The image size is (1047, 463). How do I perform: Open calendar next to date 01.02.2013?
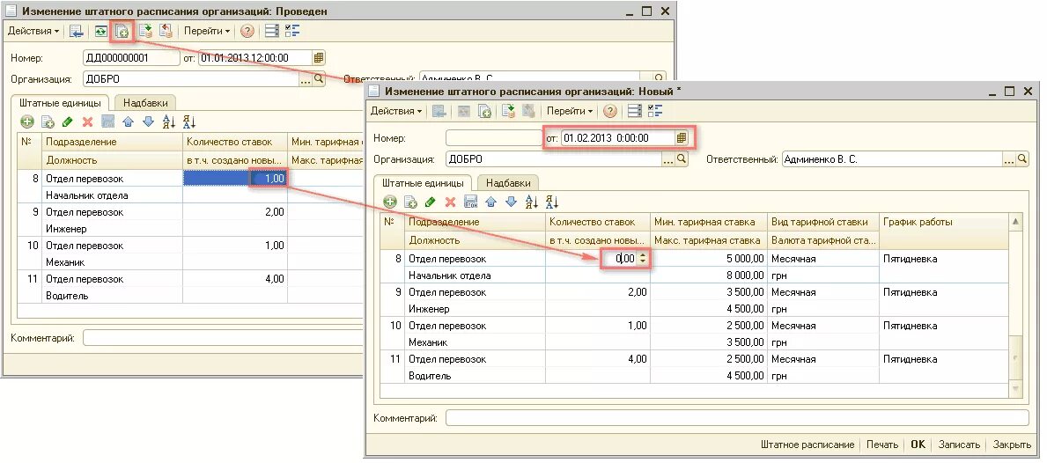(681, 138)
